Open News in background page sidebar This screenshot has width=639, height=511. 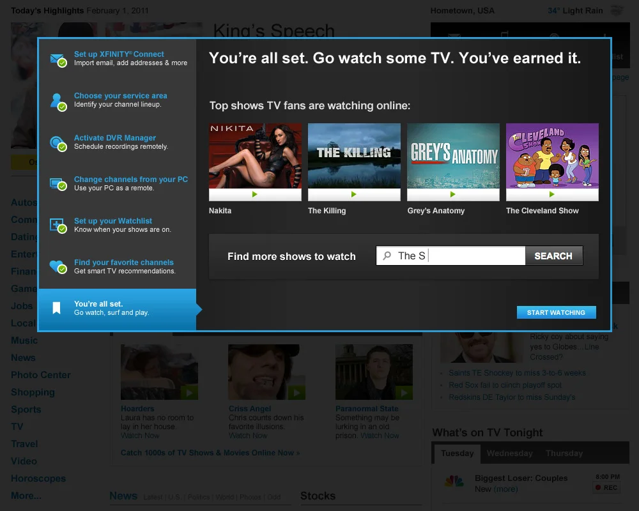(23, 357)
